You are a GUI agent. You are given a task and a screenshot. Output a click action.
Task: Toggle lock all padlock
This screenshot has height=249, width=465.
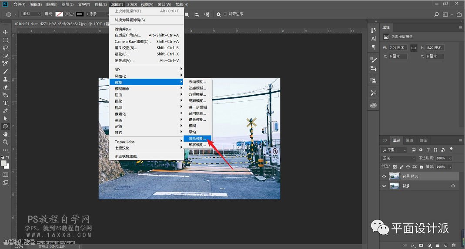421,167
